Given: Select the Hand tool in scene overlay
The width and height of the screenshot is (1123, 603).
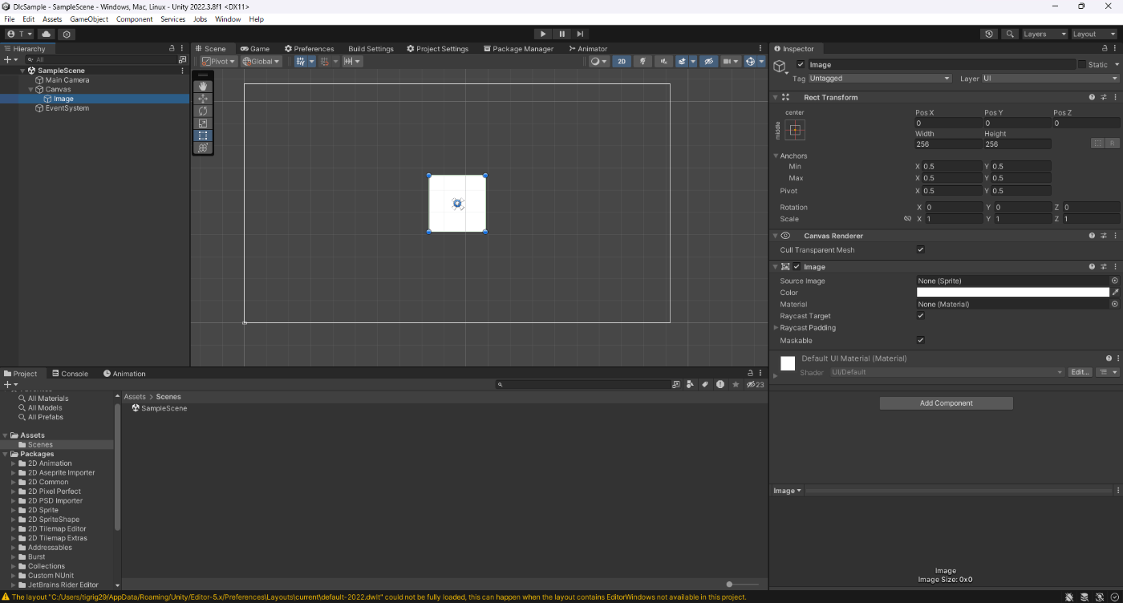Looking at the screenshot, I should click(203, 86).
